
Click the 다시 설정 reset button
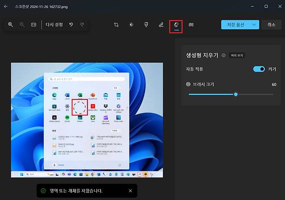pos(54,25)
